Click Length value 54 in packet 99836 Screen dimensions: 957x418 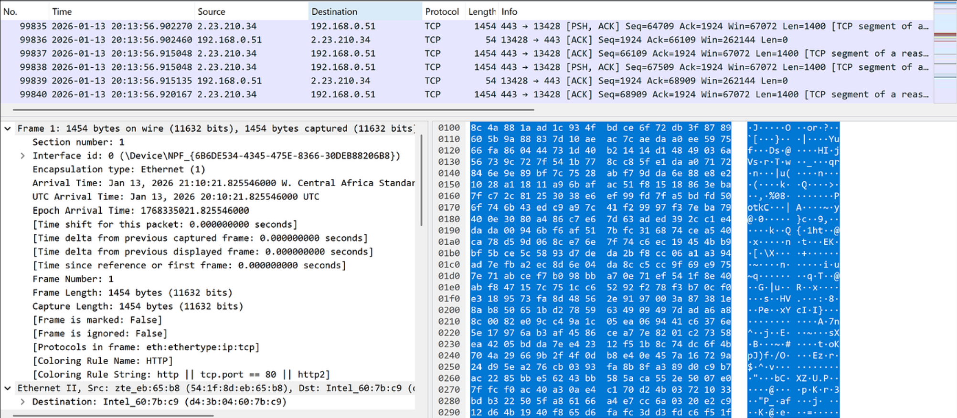(491, 40)
